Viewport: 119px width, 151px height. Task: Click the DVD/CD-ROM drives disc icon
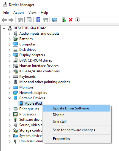(x=15, y=60)
